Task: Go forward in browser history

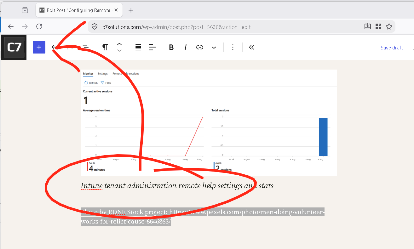Action: coord(25,27)
